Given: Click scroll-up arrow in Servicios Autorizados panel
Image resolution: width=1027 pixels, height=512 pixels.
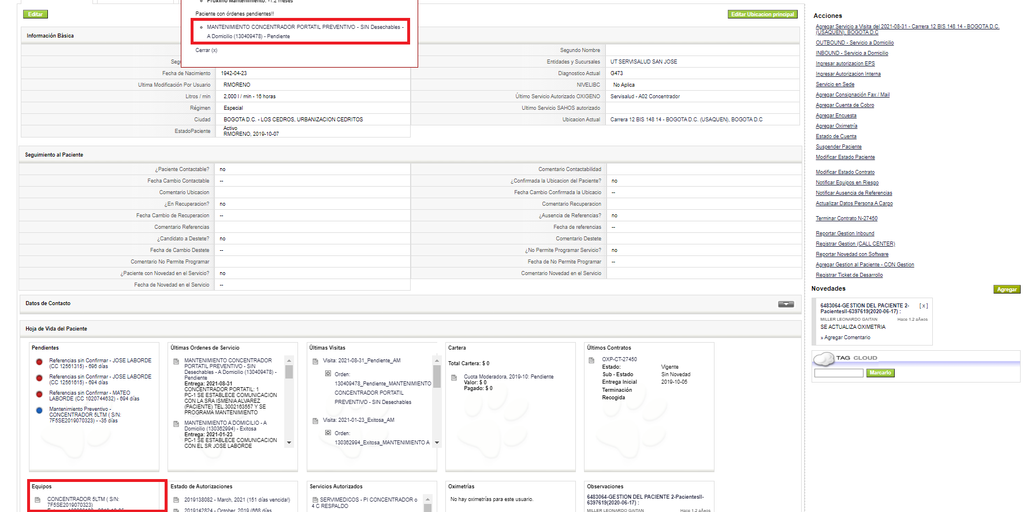Looking at the screenshot, I should (x=427, y=499).
